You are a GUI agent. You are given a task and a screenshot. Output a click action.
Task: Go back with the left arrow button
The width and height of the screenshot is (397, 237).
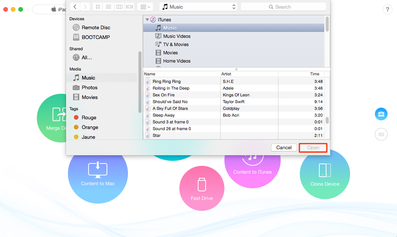point(75,7)
